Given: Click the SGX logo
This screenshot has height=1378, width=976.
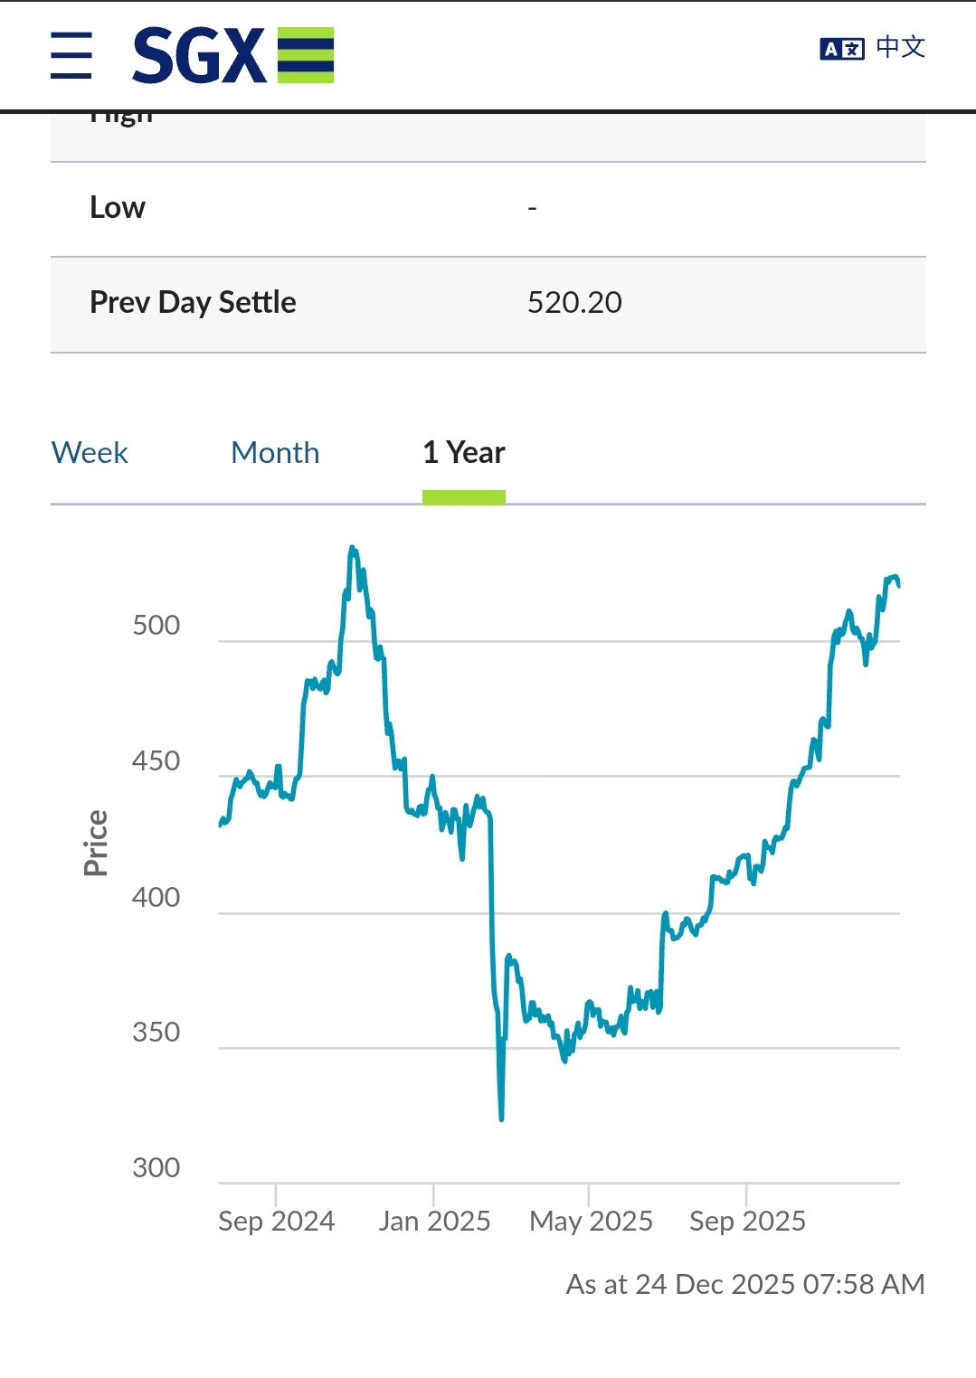Looking at the screenshot, I should coord(232,55).
